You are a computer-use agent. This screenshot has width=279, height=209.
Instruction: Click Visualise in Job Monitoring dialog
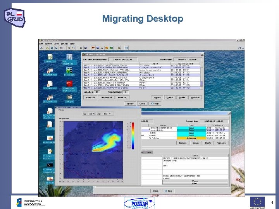pos(195,98)
